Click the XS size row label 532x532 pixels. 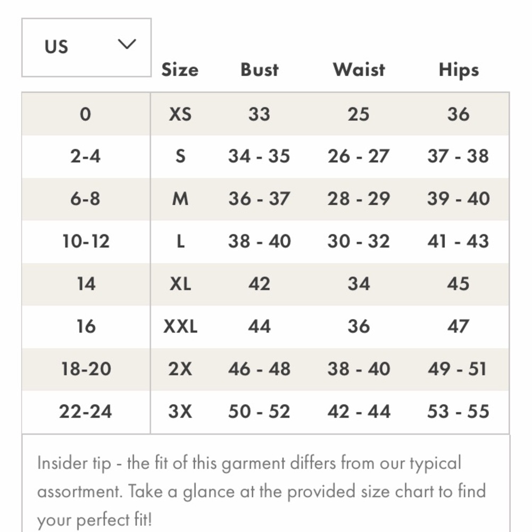click(180, 114)
